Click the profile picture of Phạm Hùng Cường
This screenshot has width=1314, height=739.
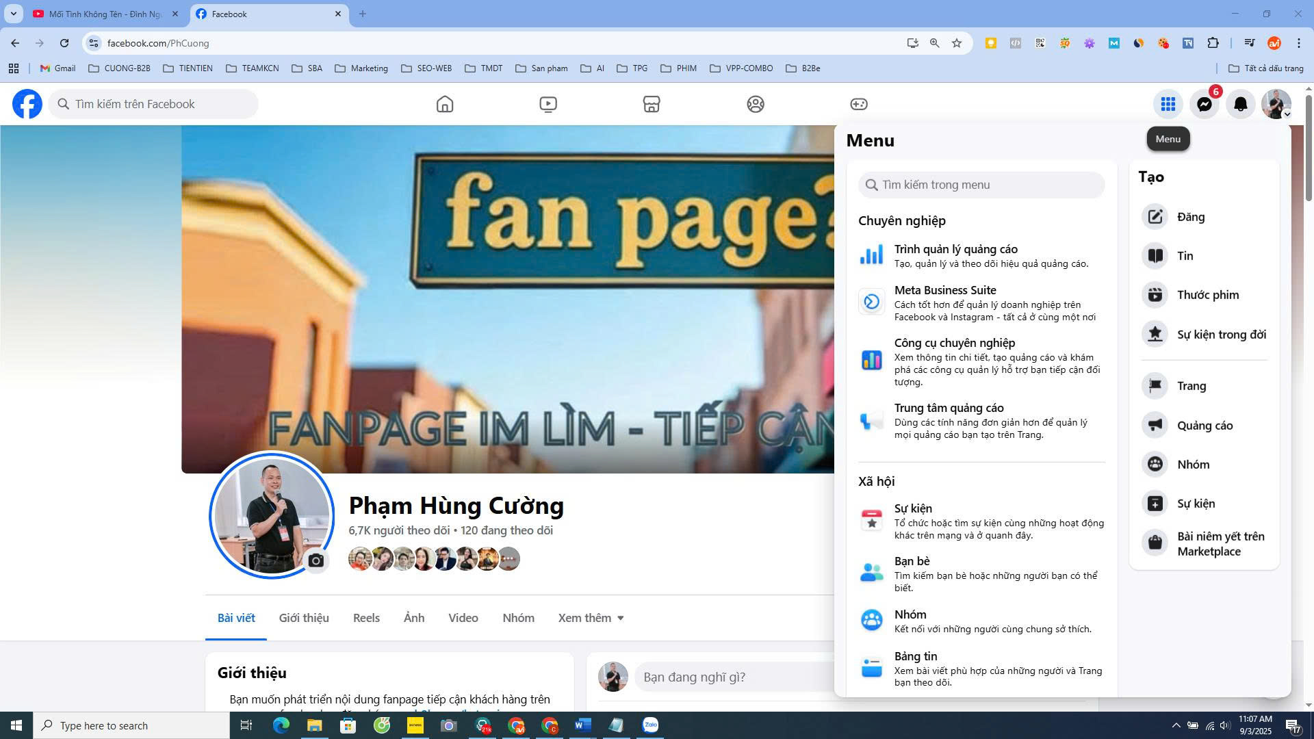[272, 515]
